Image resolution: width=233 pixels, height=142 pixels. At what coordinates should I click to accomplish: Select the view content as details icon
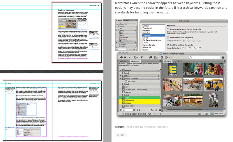point(217,114)
